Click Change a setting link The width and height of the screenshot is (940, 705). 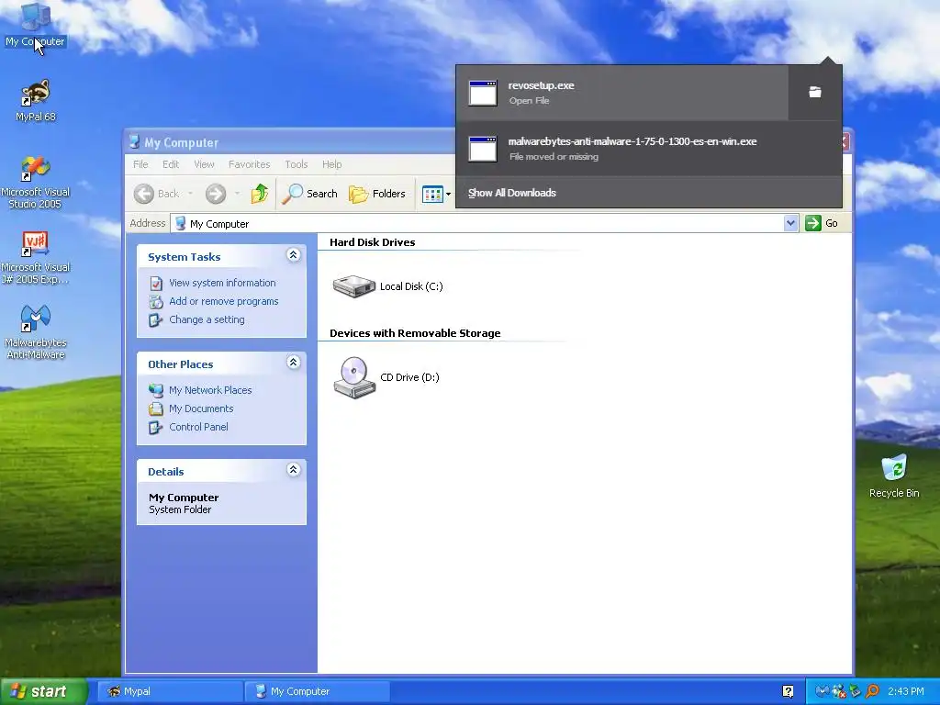coord(207,319)
